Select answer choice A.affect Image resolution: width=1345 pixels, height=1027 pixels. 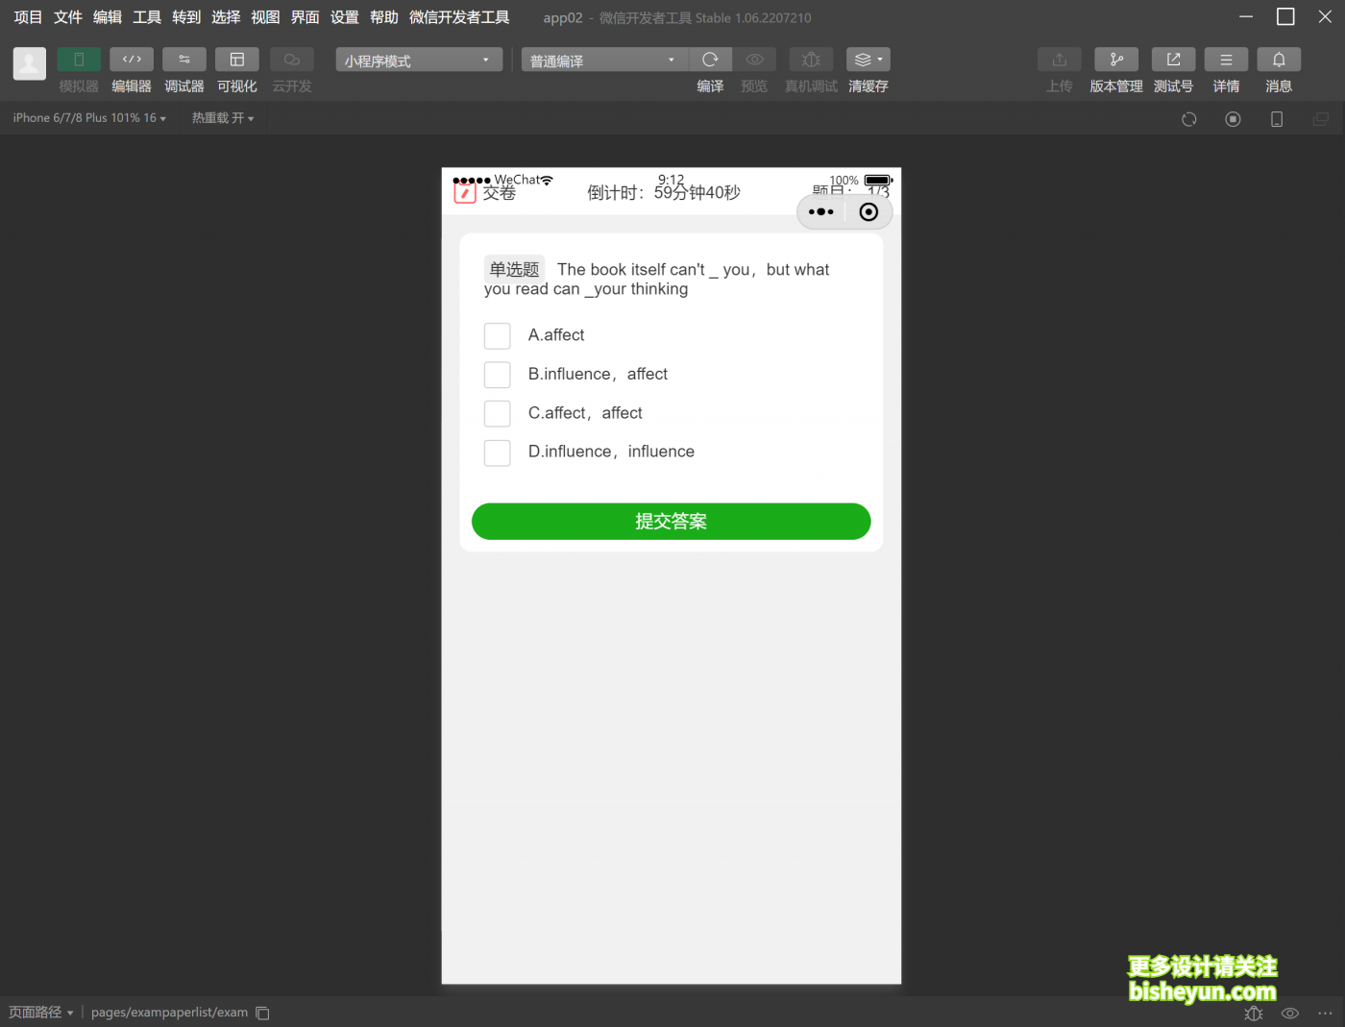click(x=497, y=335)
